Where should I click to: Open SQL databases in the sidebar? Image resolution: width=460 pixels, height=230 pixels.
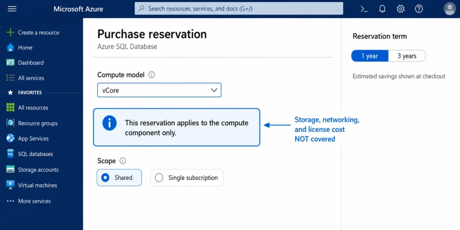pyautogui.click(x=35, y=154)
